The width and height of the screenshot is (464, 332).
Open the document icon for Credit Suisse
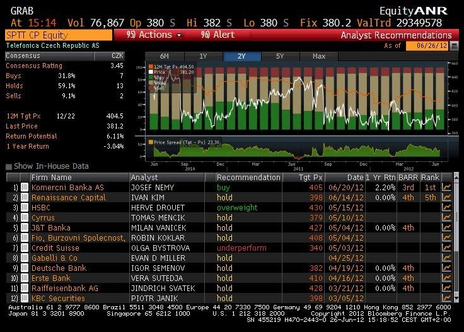click(x=25, y=248)
